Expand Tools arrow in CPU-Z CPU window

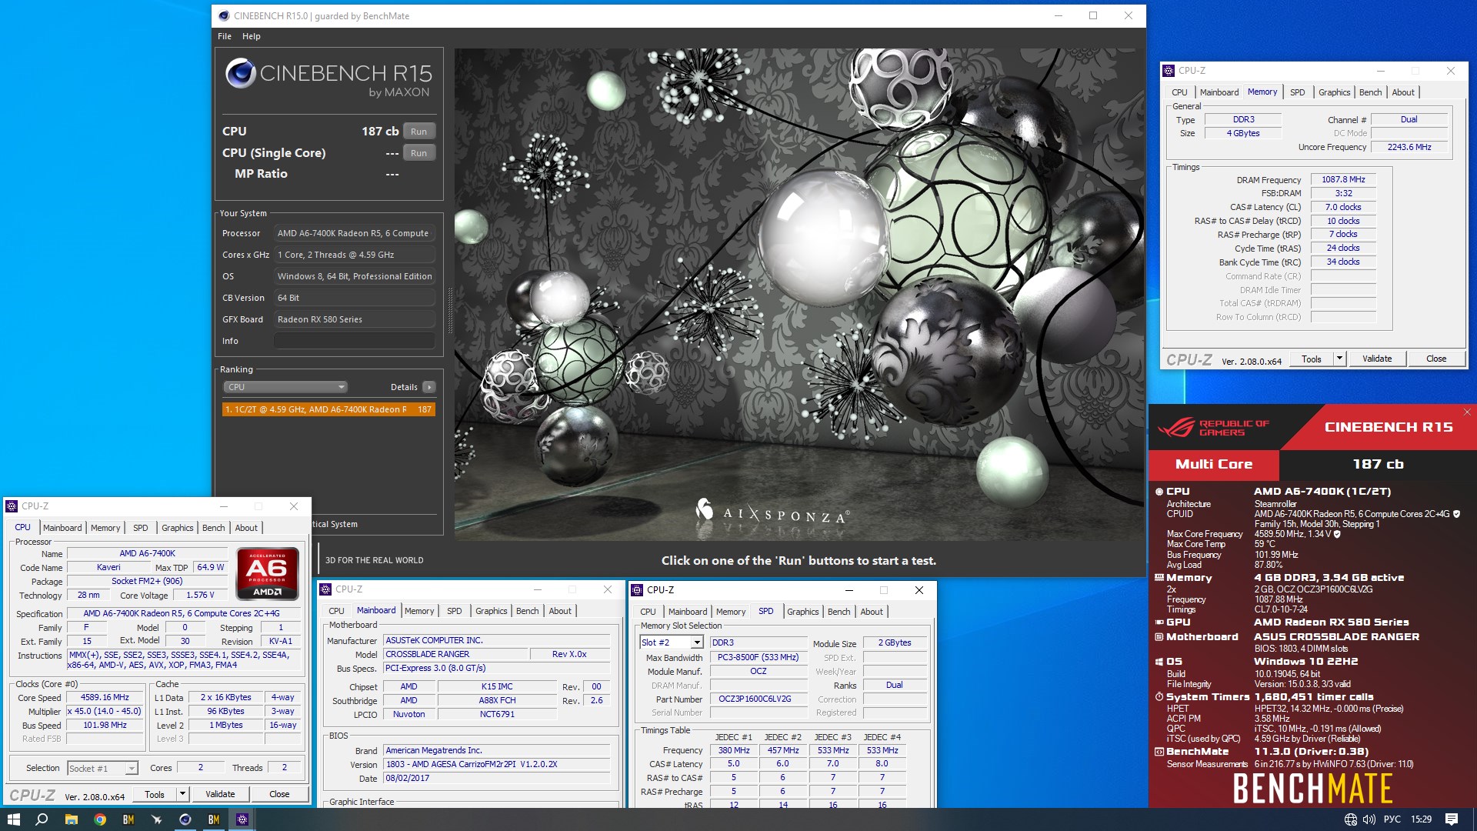point(182,794)
